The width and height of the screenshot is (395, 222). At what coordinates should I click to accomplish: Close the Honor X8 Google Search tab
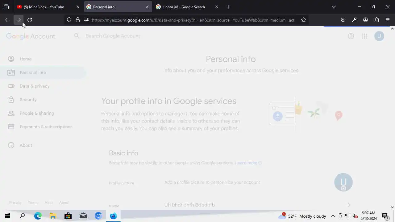point(217,7)
